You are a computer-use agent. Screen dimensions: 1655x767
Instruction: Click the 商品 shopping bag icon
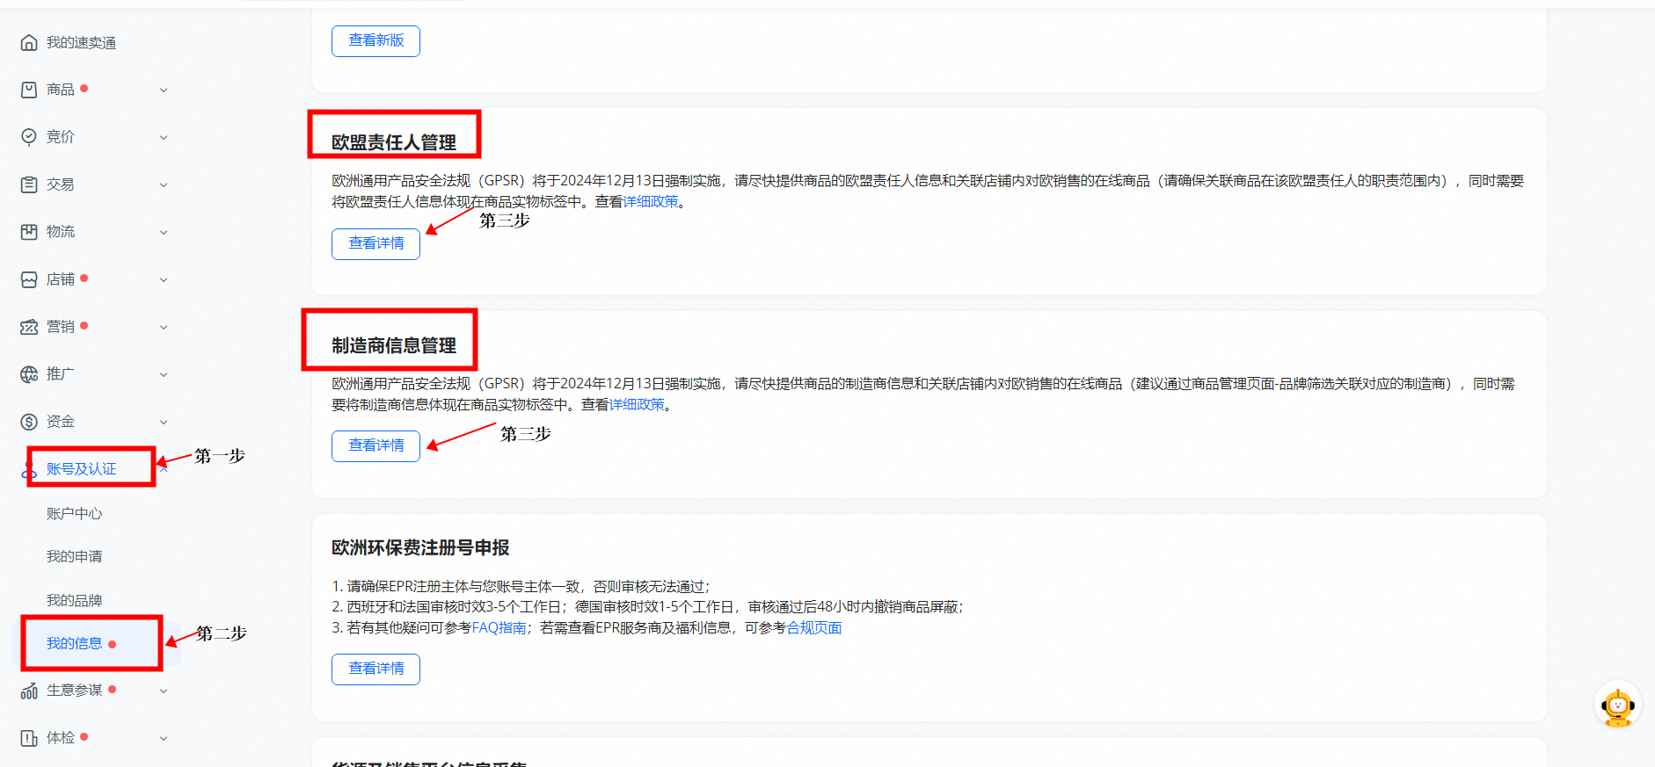coord(29,90)
